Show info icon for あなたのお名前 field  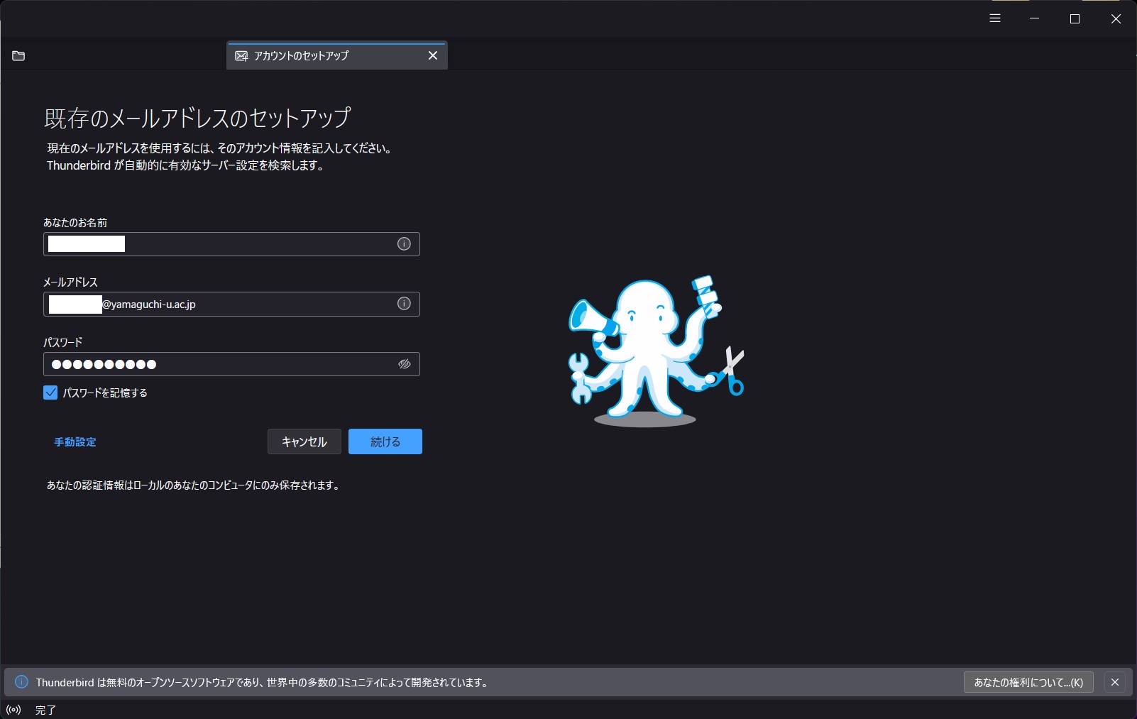[x=404, y=244]
